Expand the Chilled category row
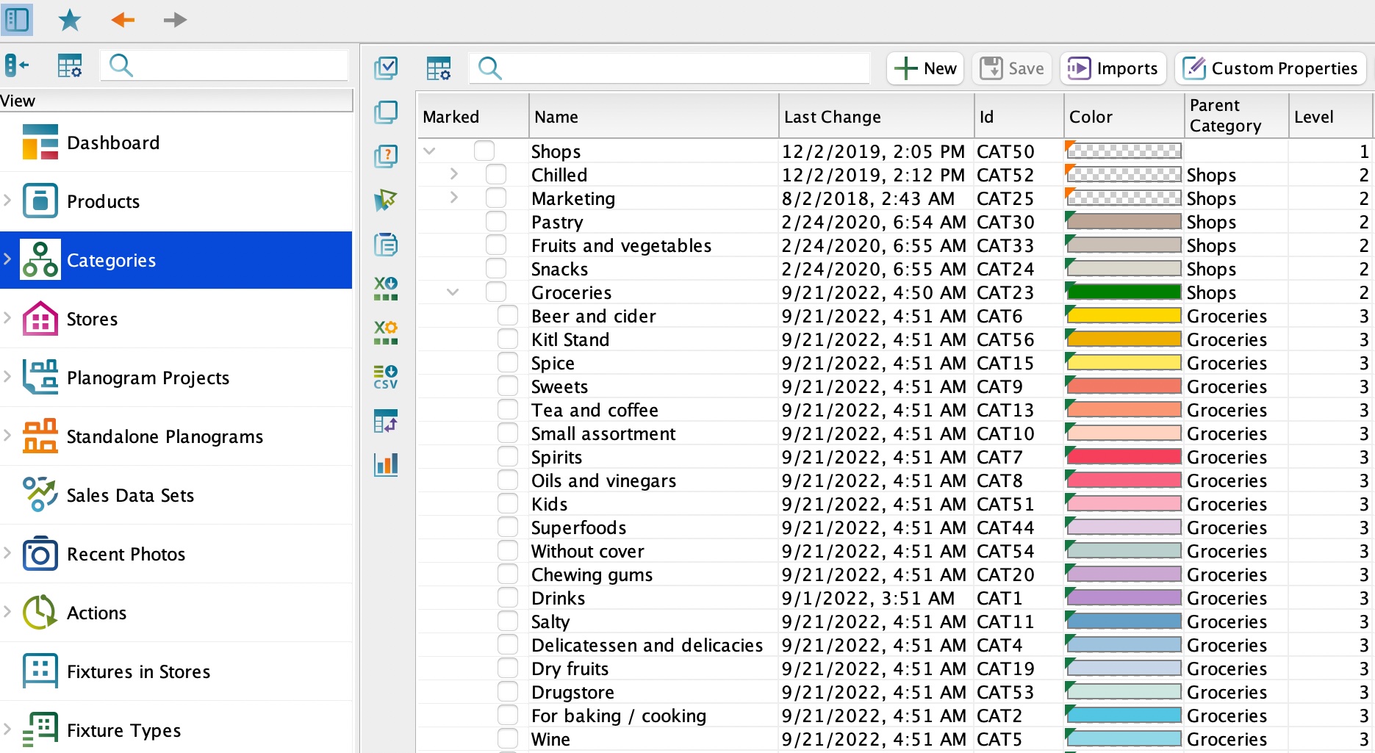Screen dimensions: 1375x753 click(453, 175)
